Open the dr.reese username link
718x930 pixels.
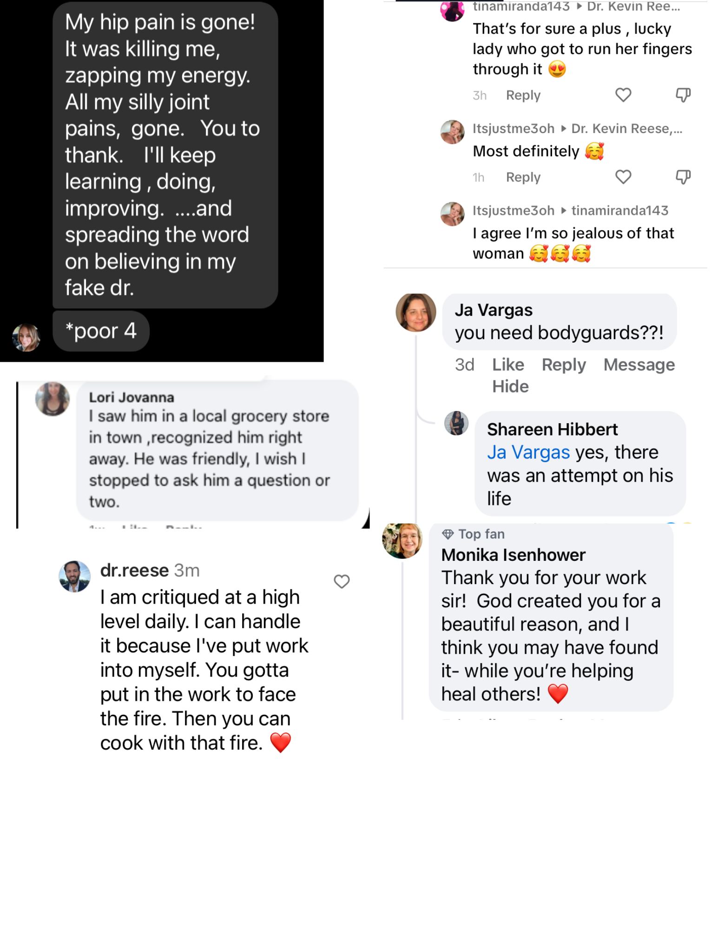[x=134, y=570]
